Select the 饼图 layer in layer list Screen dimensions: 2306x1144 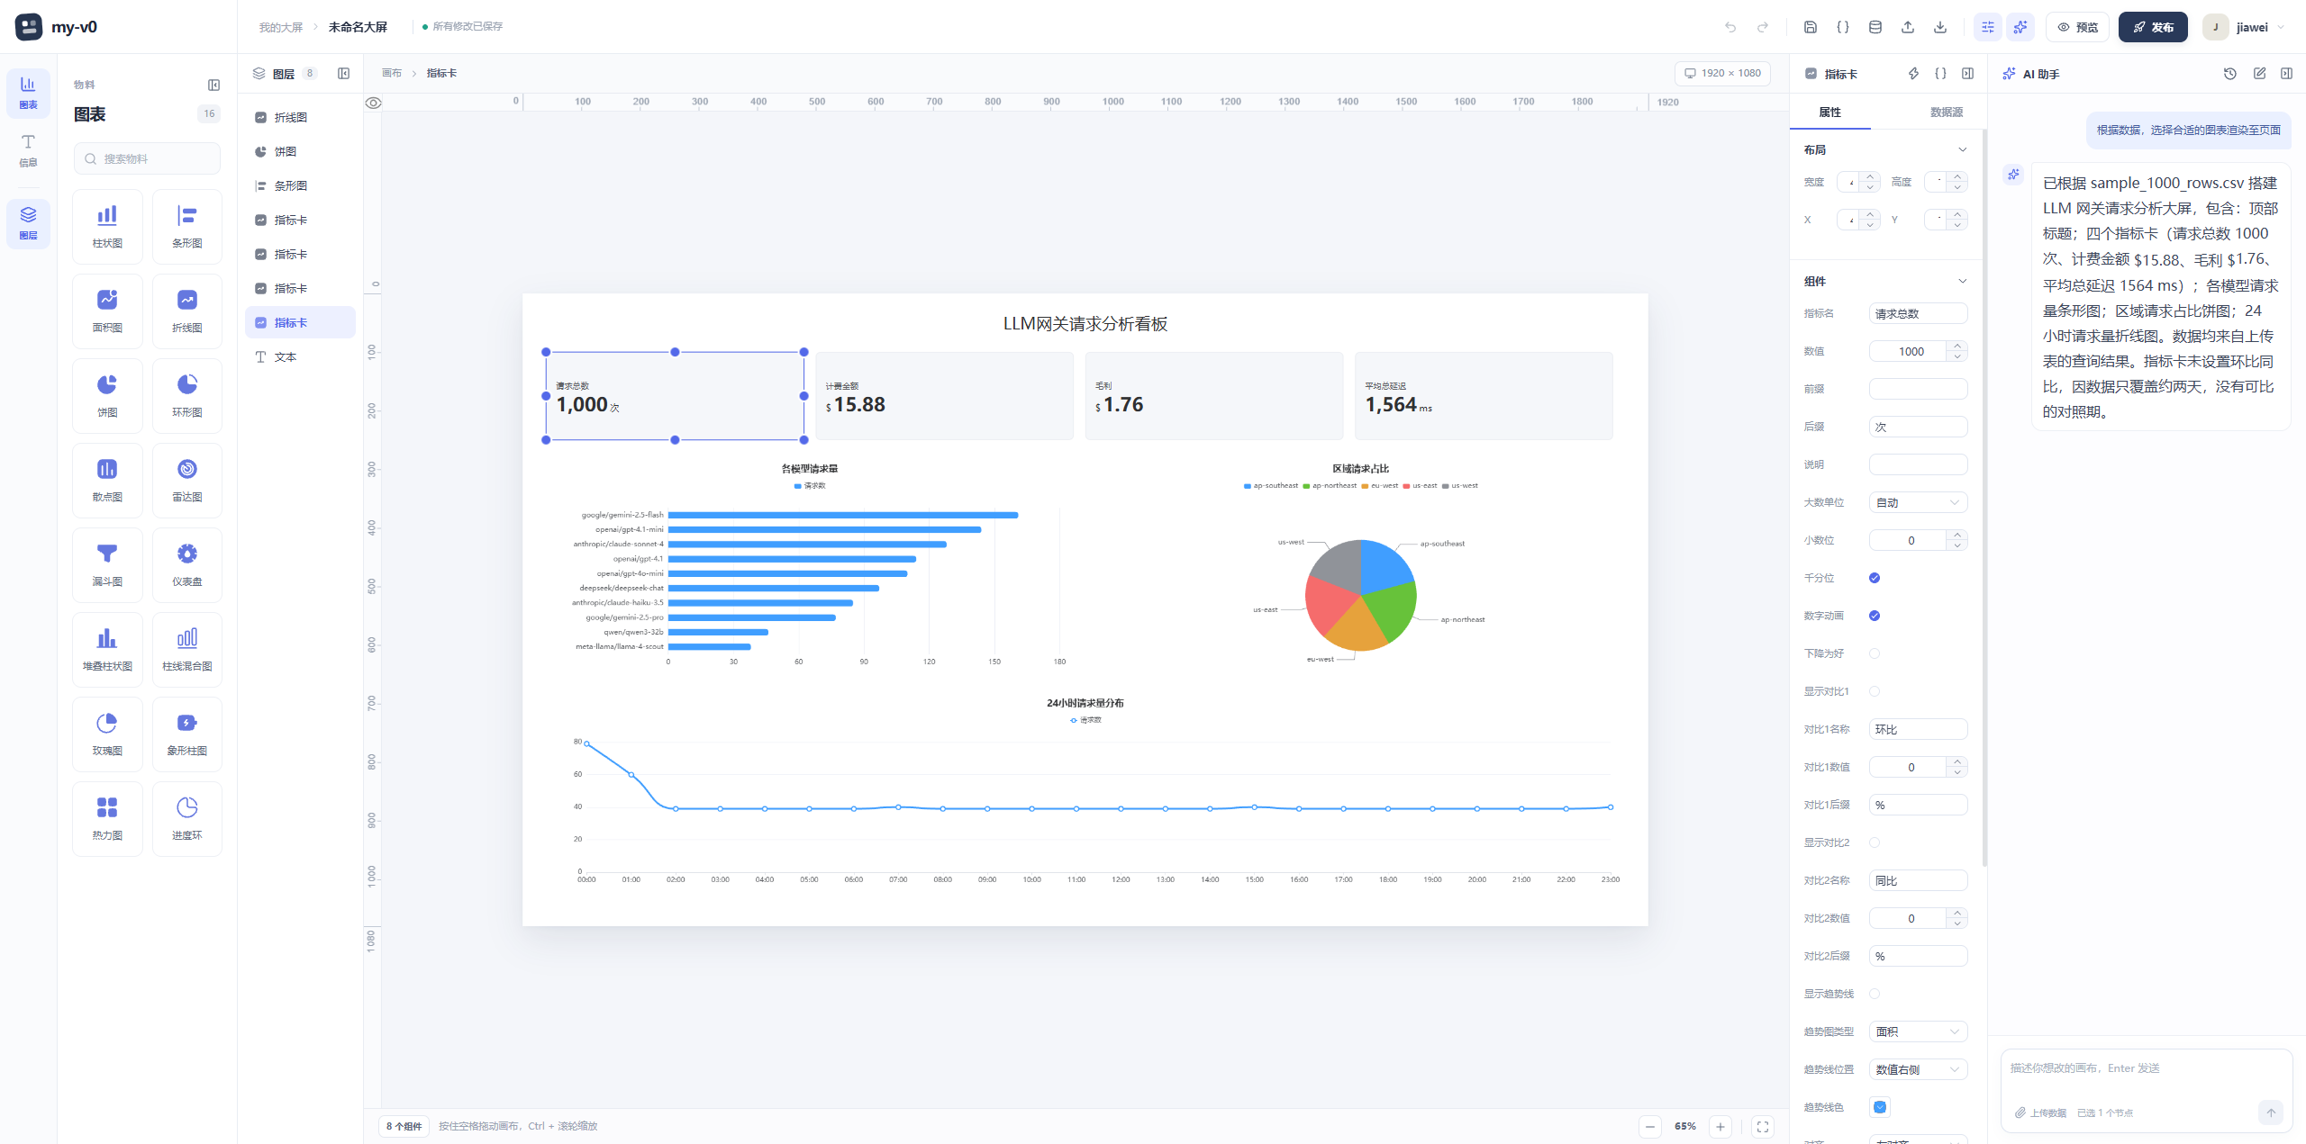click(300, 151)
